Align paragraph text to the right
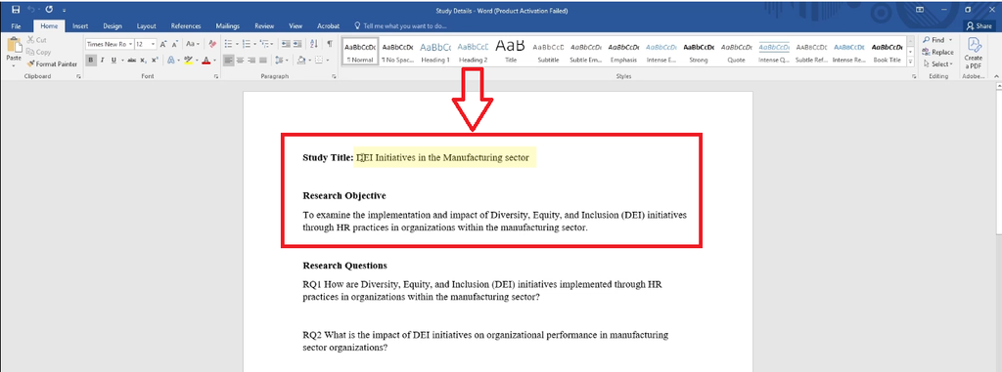Image resolution: width=1002 pixels, height=372 pixels. point(251,60)
